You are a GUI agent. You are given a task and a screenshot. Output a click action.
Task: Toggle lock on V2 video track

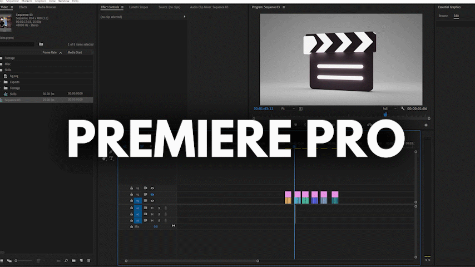(x=131, y=195)
